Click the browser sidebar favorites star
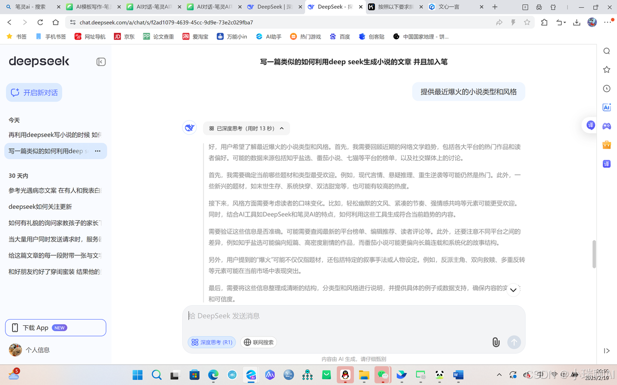This screenshot has width=617, height=385. [607, 70]
